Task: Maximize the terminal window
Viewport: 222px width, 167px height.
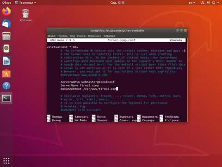Action: pos(181,31)
